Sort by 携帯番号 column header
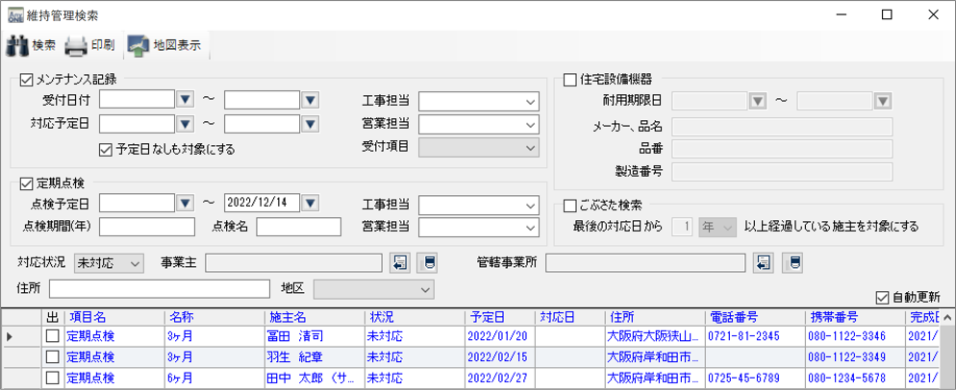This screenshot has width=956, height=390. pyautogui.click(x=855, y=318)
